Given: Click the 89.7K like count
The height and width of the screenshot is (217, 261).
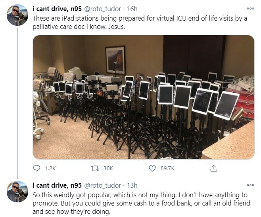Looking at the screenshot, I should tap(167, 168).
